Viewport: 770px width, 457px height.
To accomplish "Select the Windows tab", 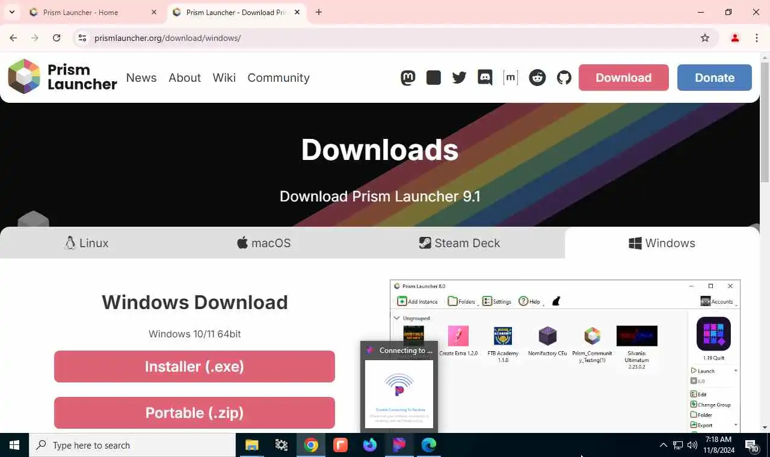I will coord(662,243).
